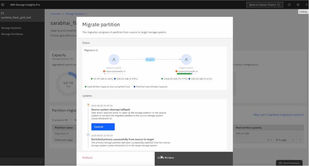
Task: Click the help question mark icon
Action: [x=289, y=5]
